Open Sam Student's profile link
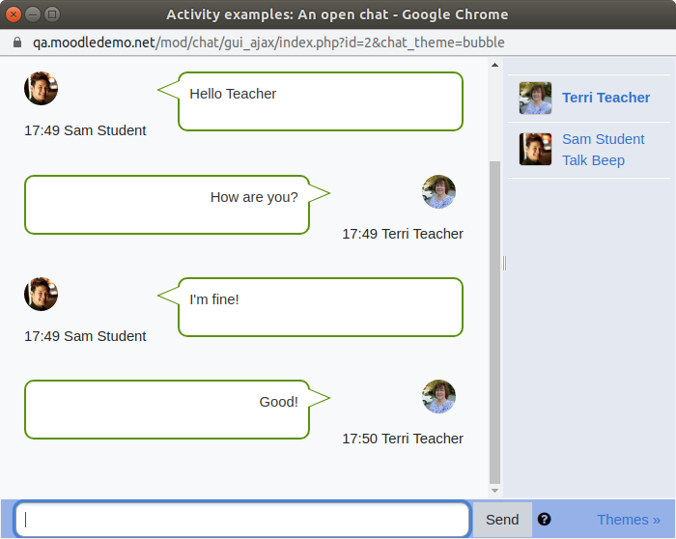This screenshot has width=676, height=539. coord(604,139)
